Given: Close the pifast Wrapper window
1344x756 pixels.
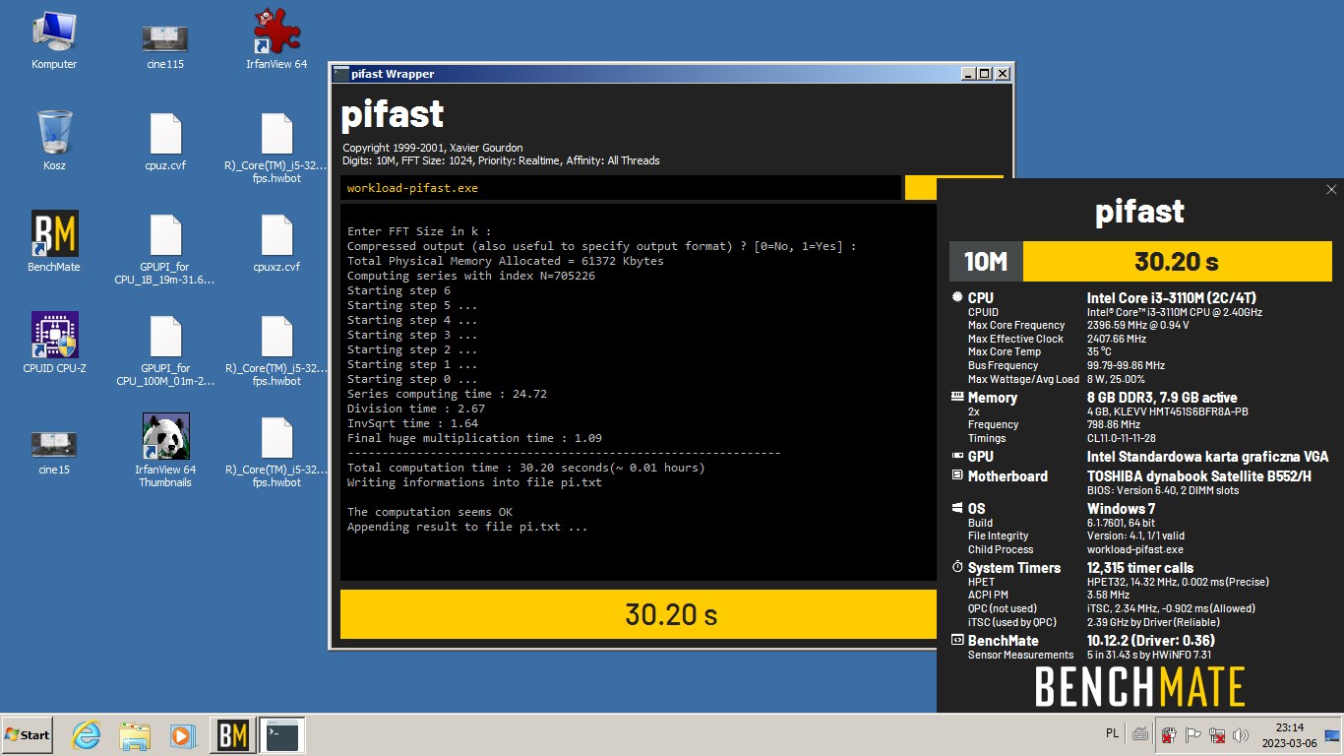Looking at the screenshot, I should [x=1002, y=74].
